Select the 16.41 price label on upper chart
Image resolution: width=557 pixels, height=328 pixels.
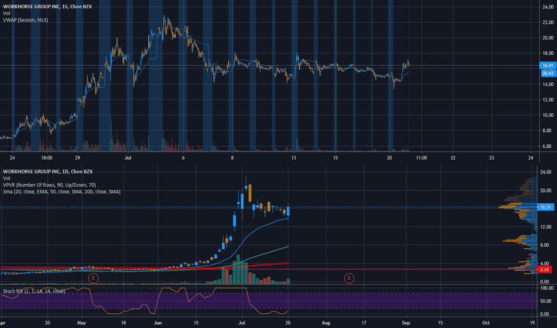548,65
